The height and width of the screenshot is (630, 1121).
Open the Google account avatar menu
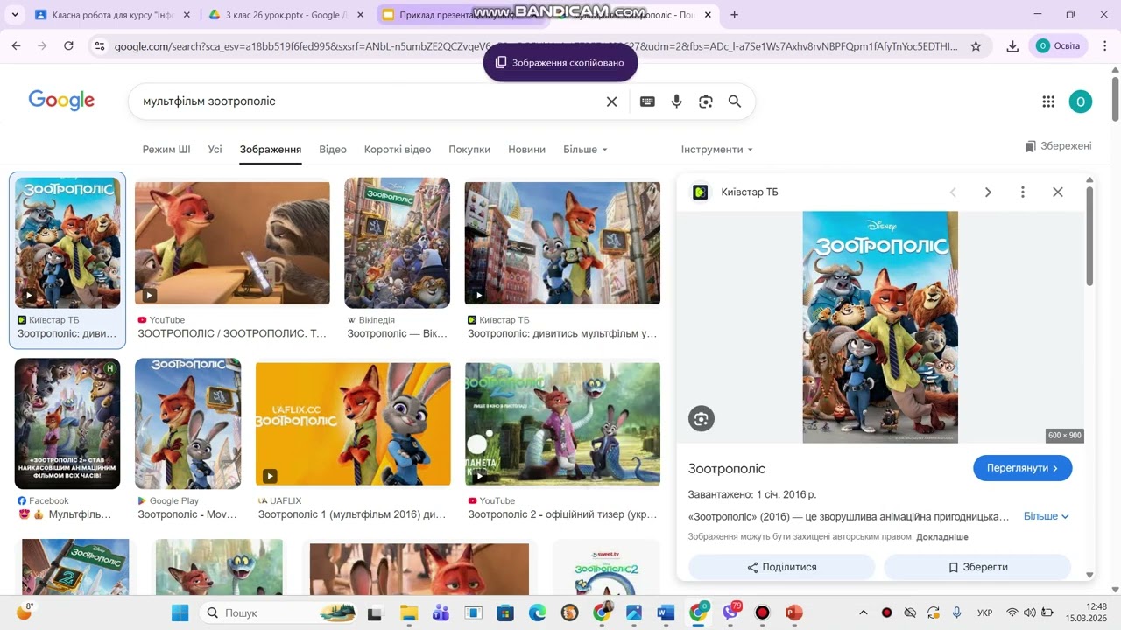[x=1081, y=101]
